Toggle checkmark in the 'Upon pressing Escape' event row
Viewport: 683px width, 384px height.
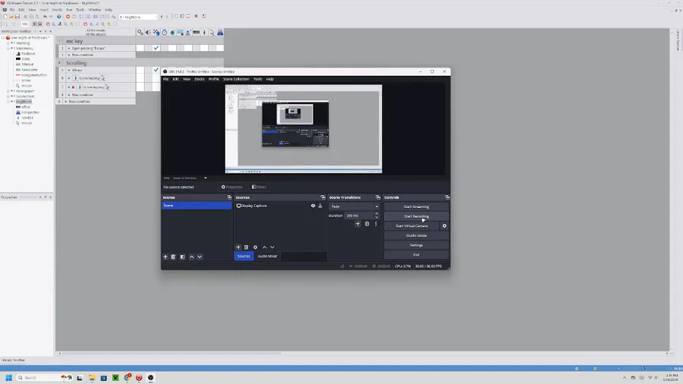156,48
